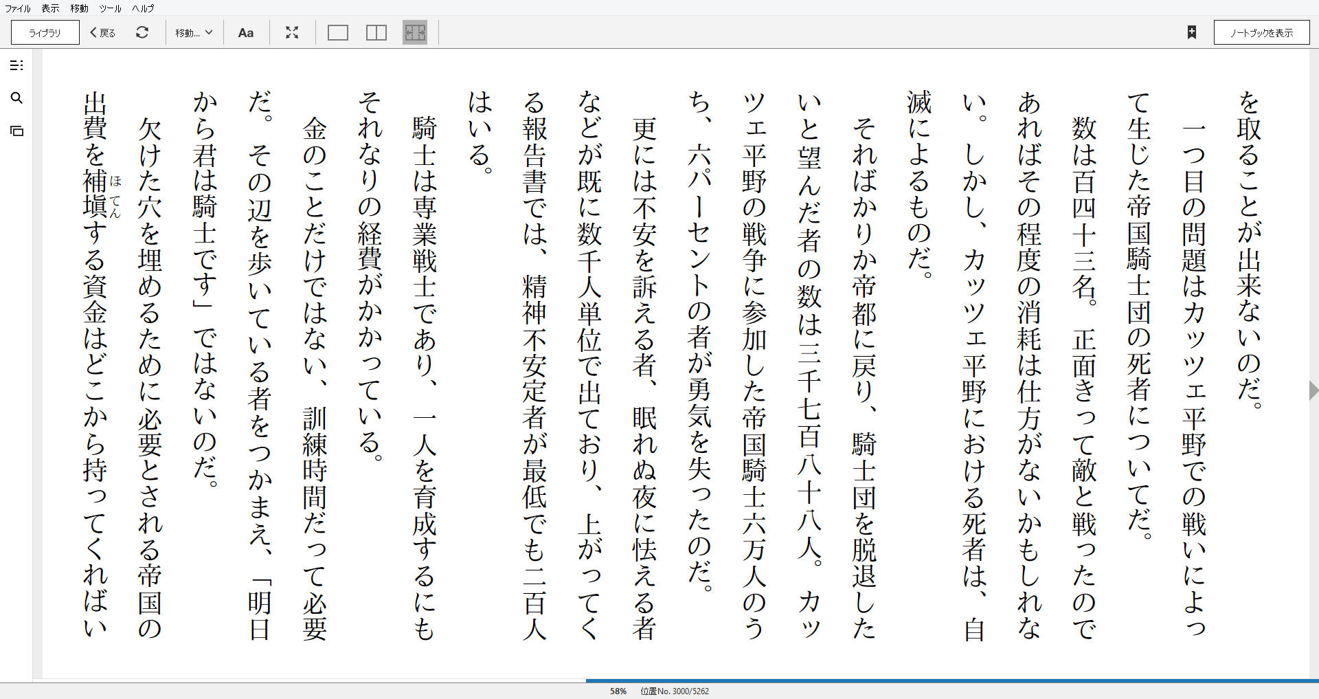Open the flashcards panel icon
This screenshot has height=699, width=1319.
tap(17, 131)
